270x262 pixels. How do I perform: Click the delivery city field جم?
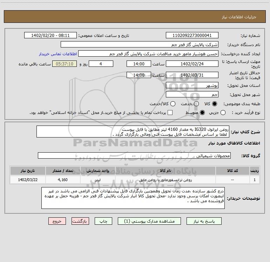[x=192, y=95]
